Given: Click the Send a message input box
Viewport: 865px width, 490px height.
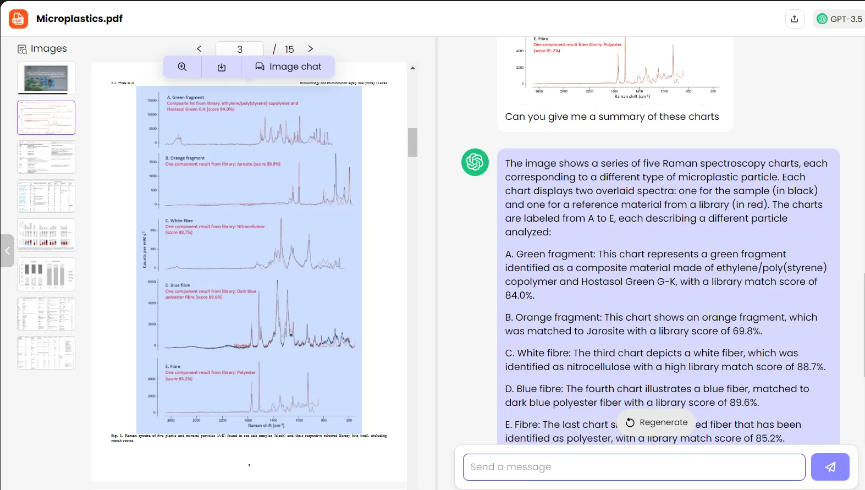Looking at the screenshot, I should coord(633,467).
